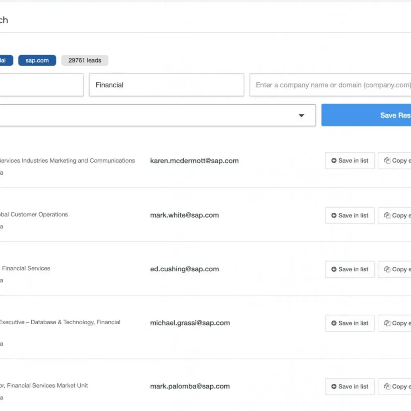
Task: Select the email ed.cushing@sap.com
Action: pos(184,269)
